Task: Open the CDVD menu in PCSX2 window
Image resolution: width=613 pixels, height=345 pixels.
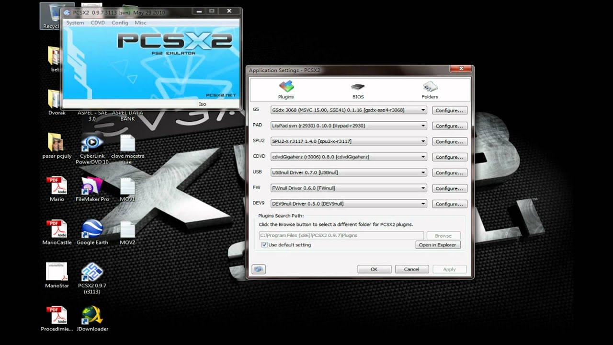Action: tap(98, 23)
